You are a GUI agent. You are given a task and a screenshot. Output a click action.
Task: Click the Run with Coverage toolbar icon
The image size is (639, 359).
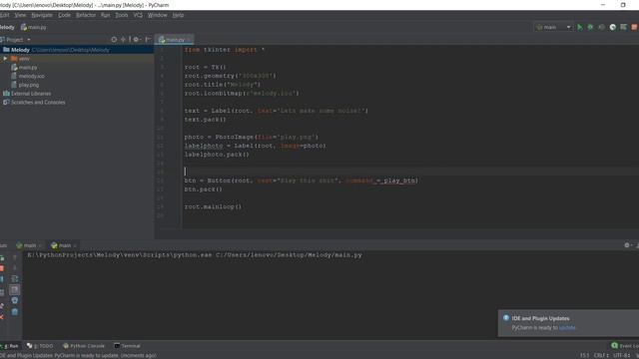point(601,27)
